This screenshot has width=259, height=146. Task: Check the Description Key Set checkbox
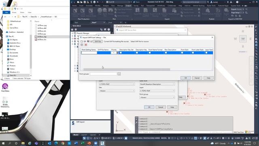(x=121, y=53)
